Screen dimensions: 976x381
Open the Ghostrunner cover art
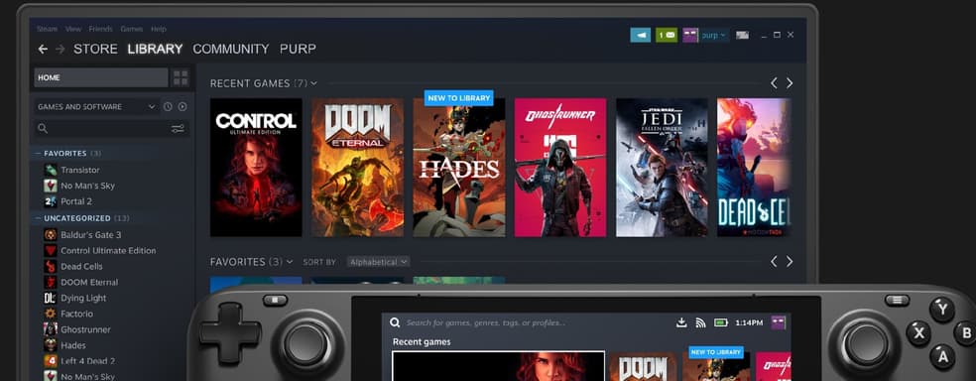click(560, 168)
